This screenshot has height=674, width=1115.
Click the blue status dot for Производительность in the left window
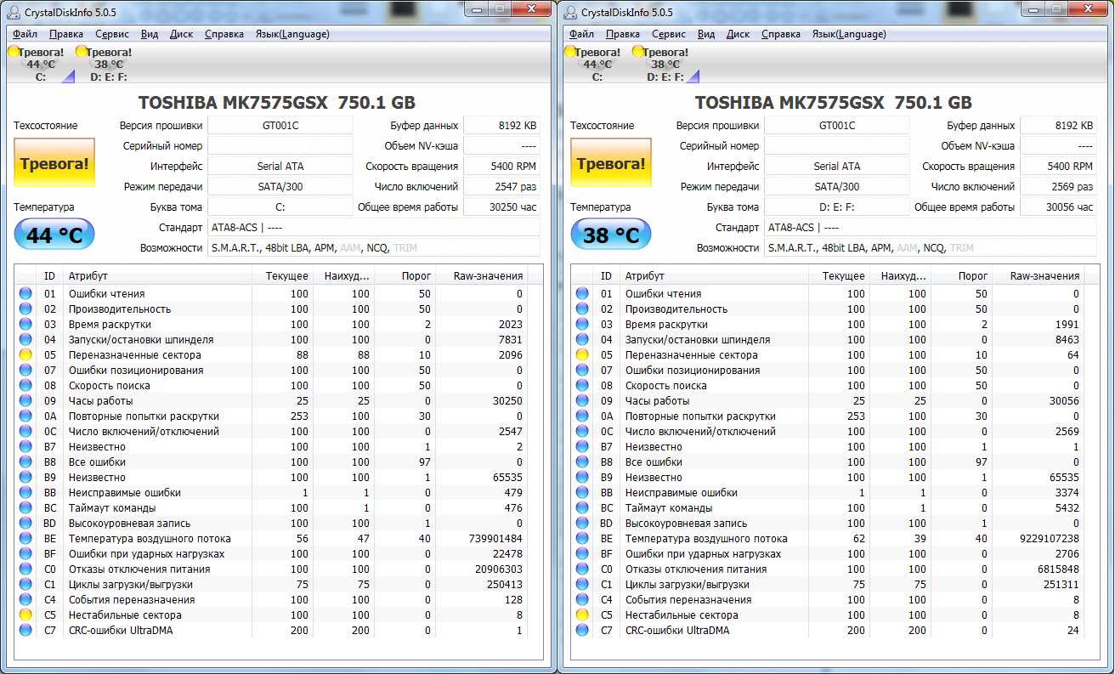click(x=25, y=309)
